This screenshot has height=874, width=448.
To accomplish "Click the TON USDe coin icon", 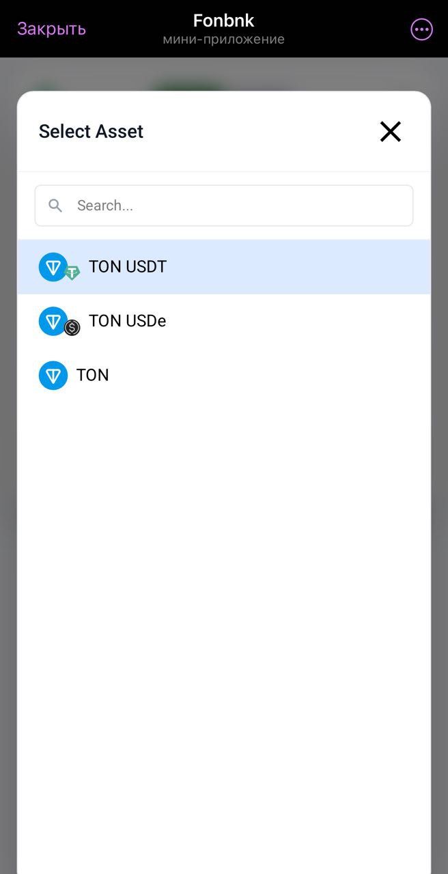I will (53, 321).
